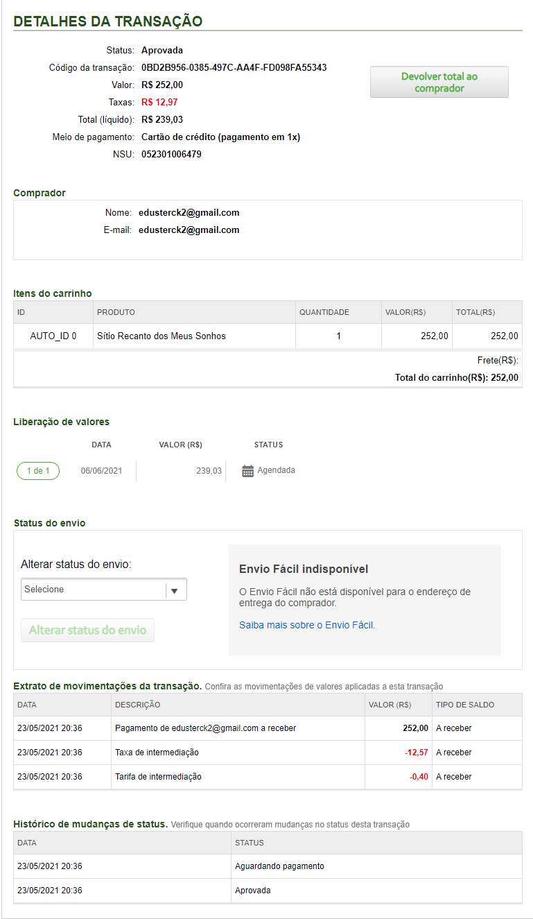The width and height of the screenshot is (533, 919).
Task: Click the Devolver total ao comprador button
Action: (439, 82)
